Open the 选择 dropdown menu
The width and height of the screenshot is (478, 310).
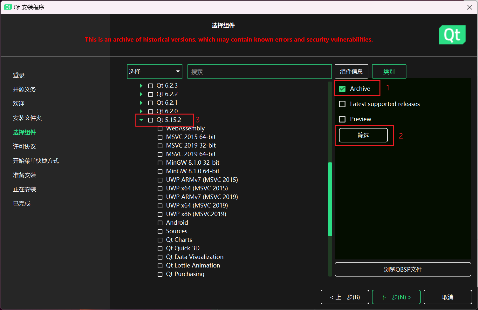[x=154, y=71]
